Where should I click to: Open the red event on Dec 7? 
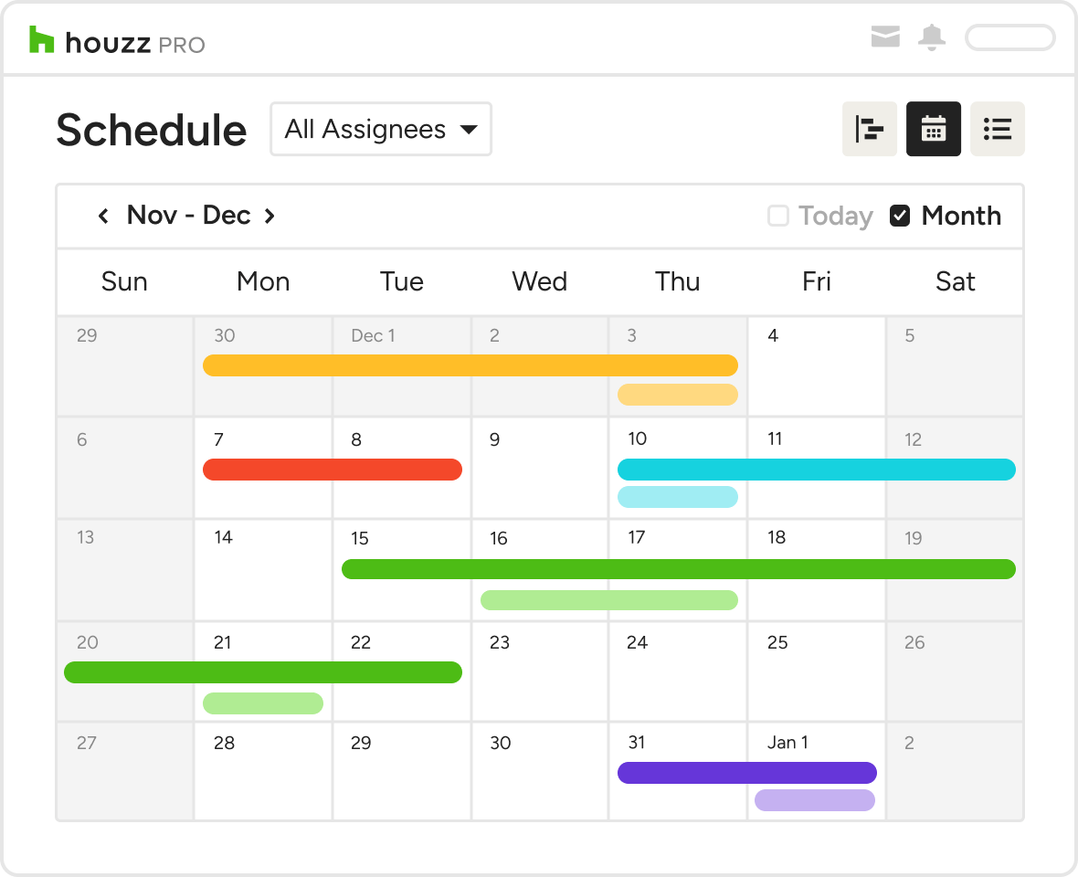coord(332,470)
